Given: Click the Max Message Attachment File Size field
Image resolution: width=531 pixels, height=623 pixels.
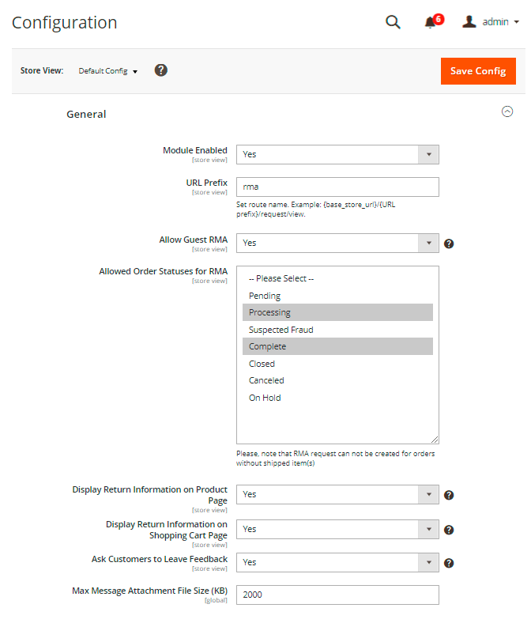Looking at the screenshot, I should point(337,595).
